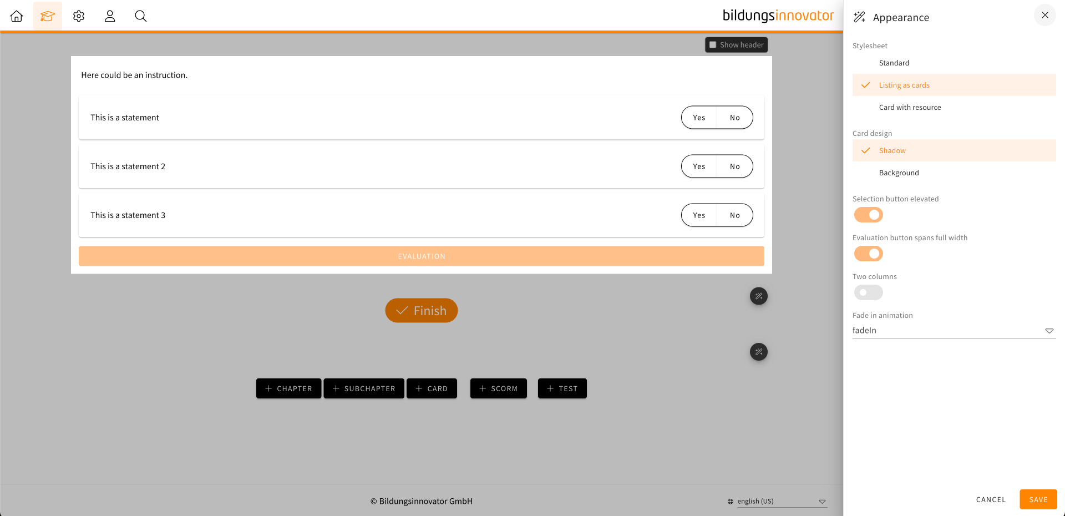Open the user profile icon
This screenshot has height=516, width=1065.
click(110, 16)
